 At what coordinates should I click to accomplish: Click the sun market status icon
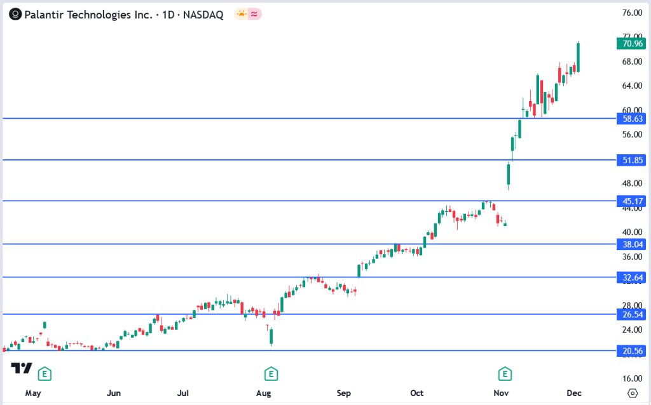tap(242, 14)
